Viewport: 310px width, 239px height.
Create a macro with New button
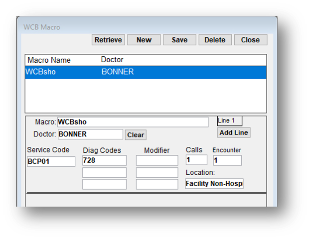tap(144, 40)
